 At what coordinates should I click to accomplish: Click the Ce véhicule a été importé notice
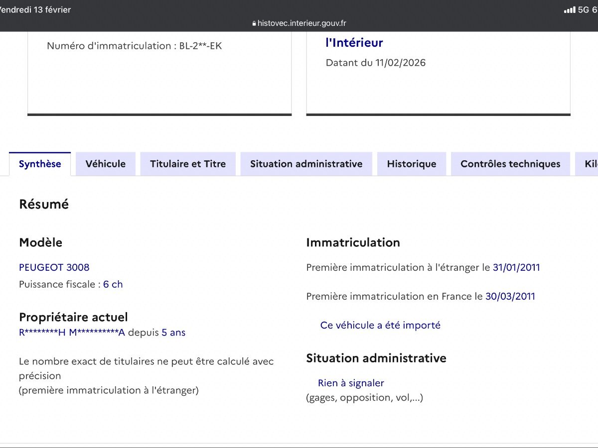[380, 325]
